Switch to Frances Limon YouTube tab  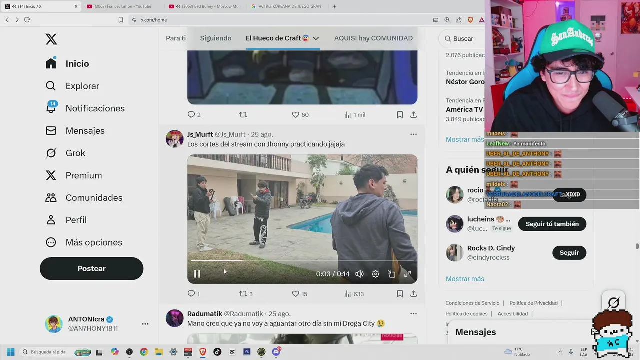coord(122,6)
